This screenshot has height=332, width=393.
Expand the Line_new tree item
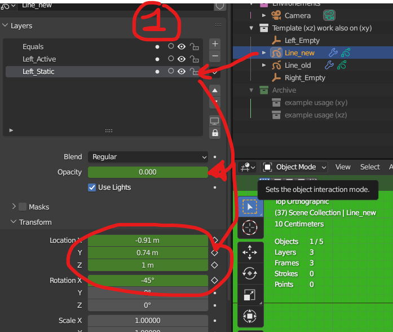coord(264,53)
